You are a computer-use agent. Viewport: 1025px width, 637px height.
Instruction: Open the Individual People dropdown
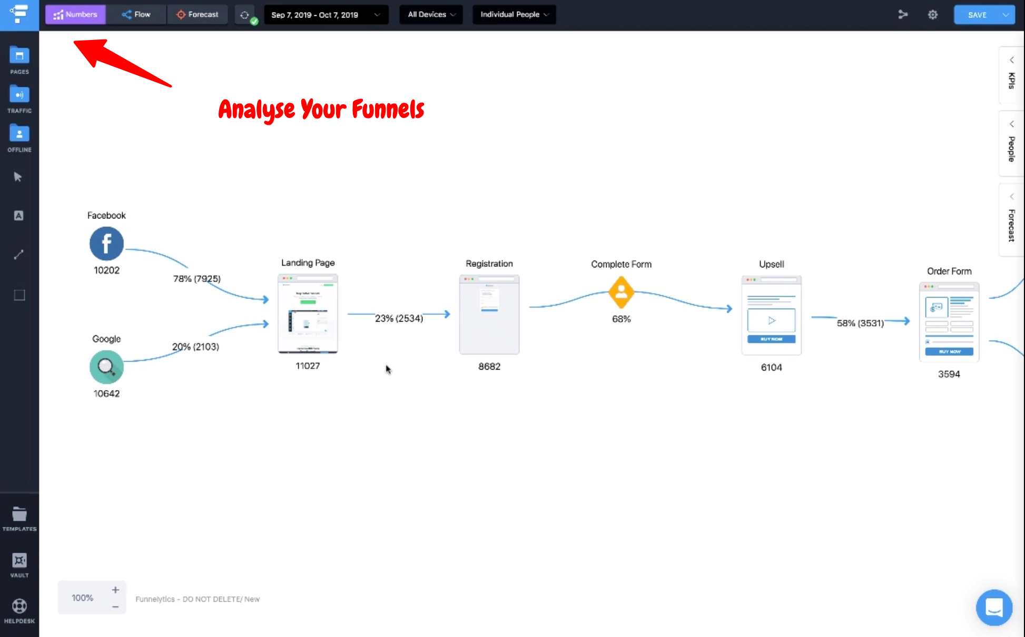tap(514, 15)
